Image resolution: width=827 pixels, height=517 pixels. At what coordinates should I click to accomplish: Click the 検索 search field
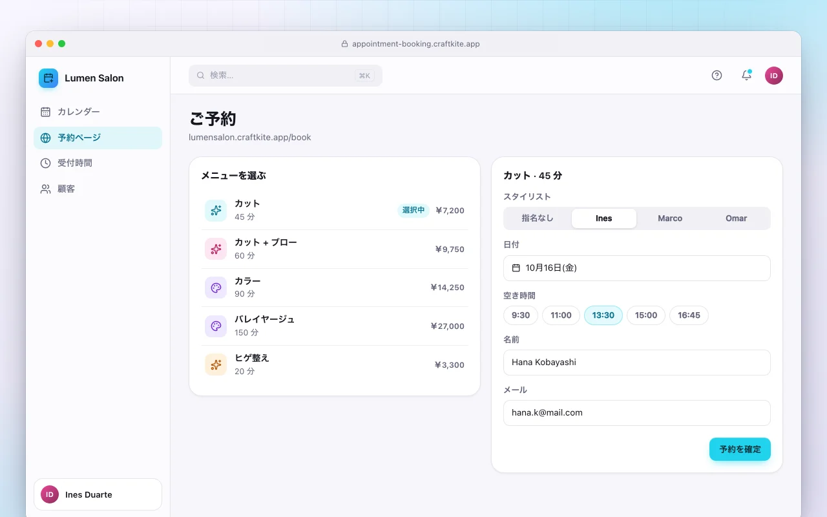click(x=286, y=76)
